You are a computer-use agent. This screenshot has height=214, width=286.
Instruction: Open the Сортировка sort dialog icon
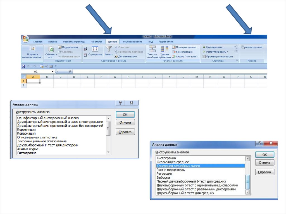click(95, 49)
